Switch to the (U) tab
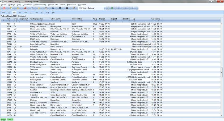The width and height of the screenshot is (224, 121). point(53,12)
